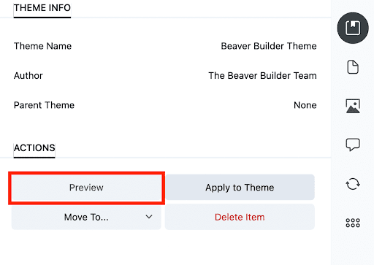Image resolution: width=374 pixels, height=265 pixels.
Task: Click the Move To... label text
Action: (86, 217)
